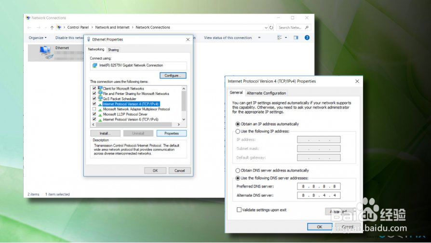Screen dimensions: 431x243
Task: Click the File and Printer Sharing icon
Action: click(100, 94)
